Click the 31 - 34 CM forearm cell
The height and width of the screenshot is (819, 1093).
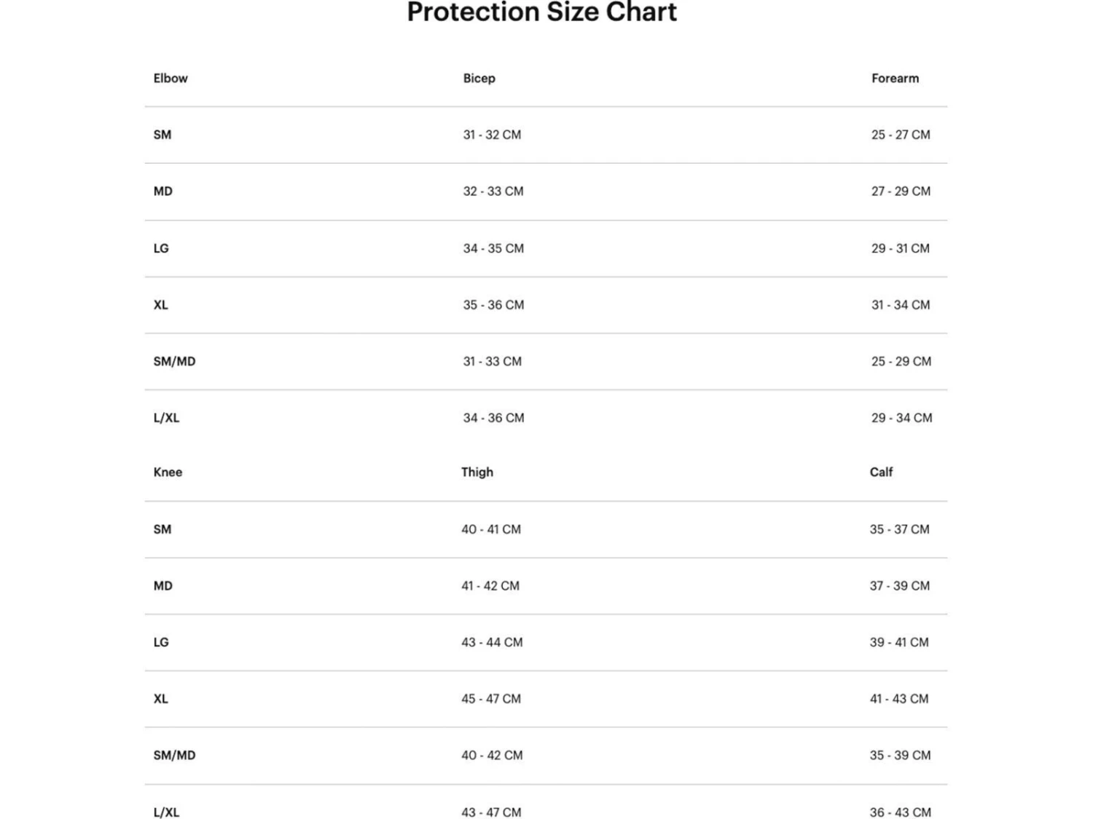click(x=901, y=305)
